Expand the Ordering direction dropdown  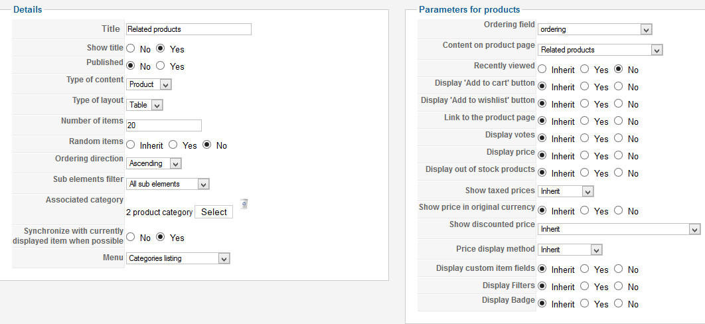tap(153, 163)
